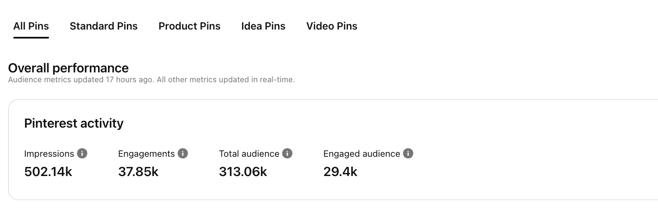658x221 pixels.
Task: Select the Standard Pins tab
Action: 104,26
